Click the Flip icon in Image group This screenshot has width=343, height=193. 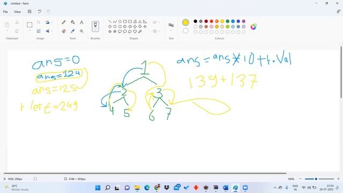pyautogui.click(x=48, y=31)
